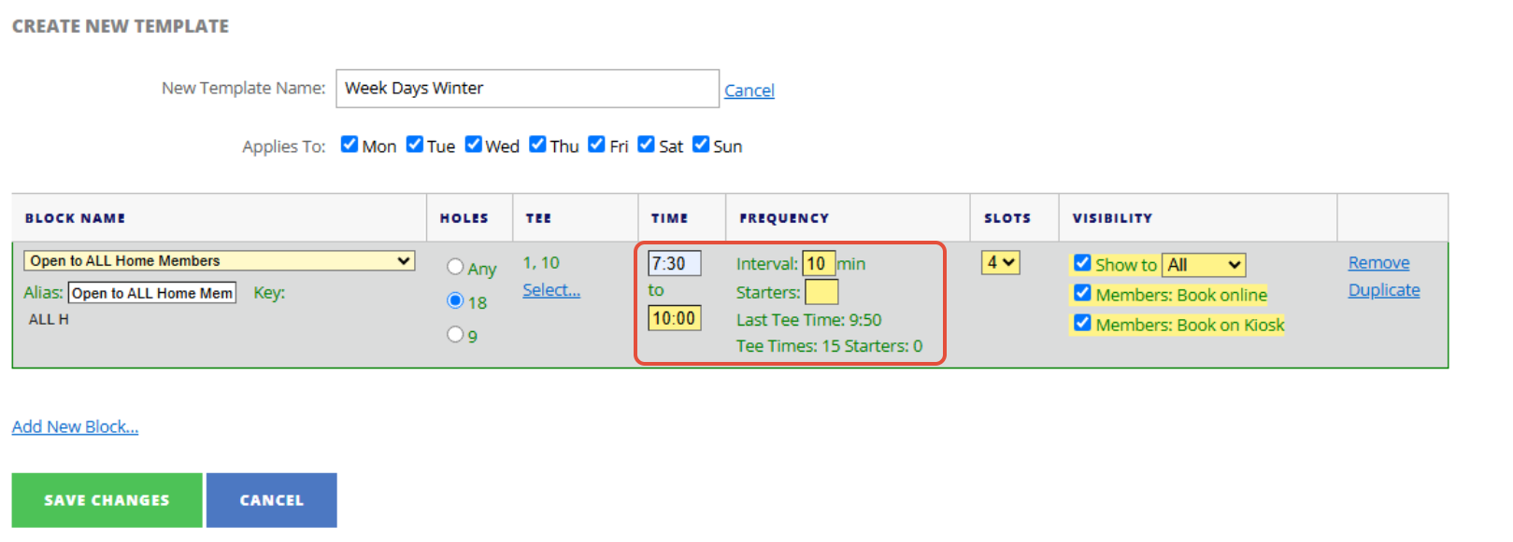Select the 18 holes radio button
1513x542 pixels.
[x=455, y=300]
